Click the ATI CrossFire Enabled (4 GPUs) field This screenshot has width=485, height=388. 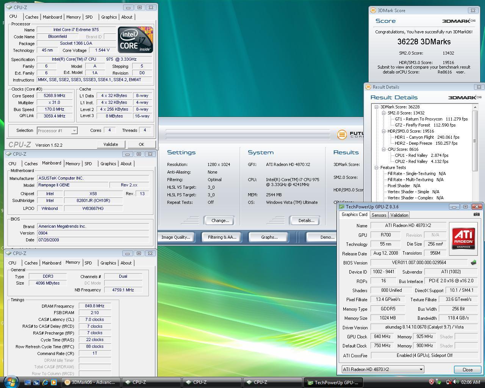tap(424, 355)
